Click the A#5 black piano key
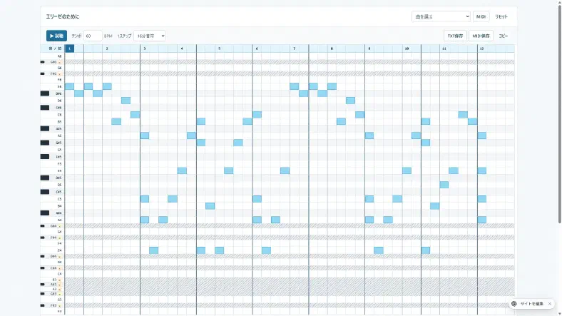Image resolution: width=562 pixels, height=316 pixels. [x=45, y=128]
